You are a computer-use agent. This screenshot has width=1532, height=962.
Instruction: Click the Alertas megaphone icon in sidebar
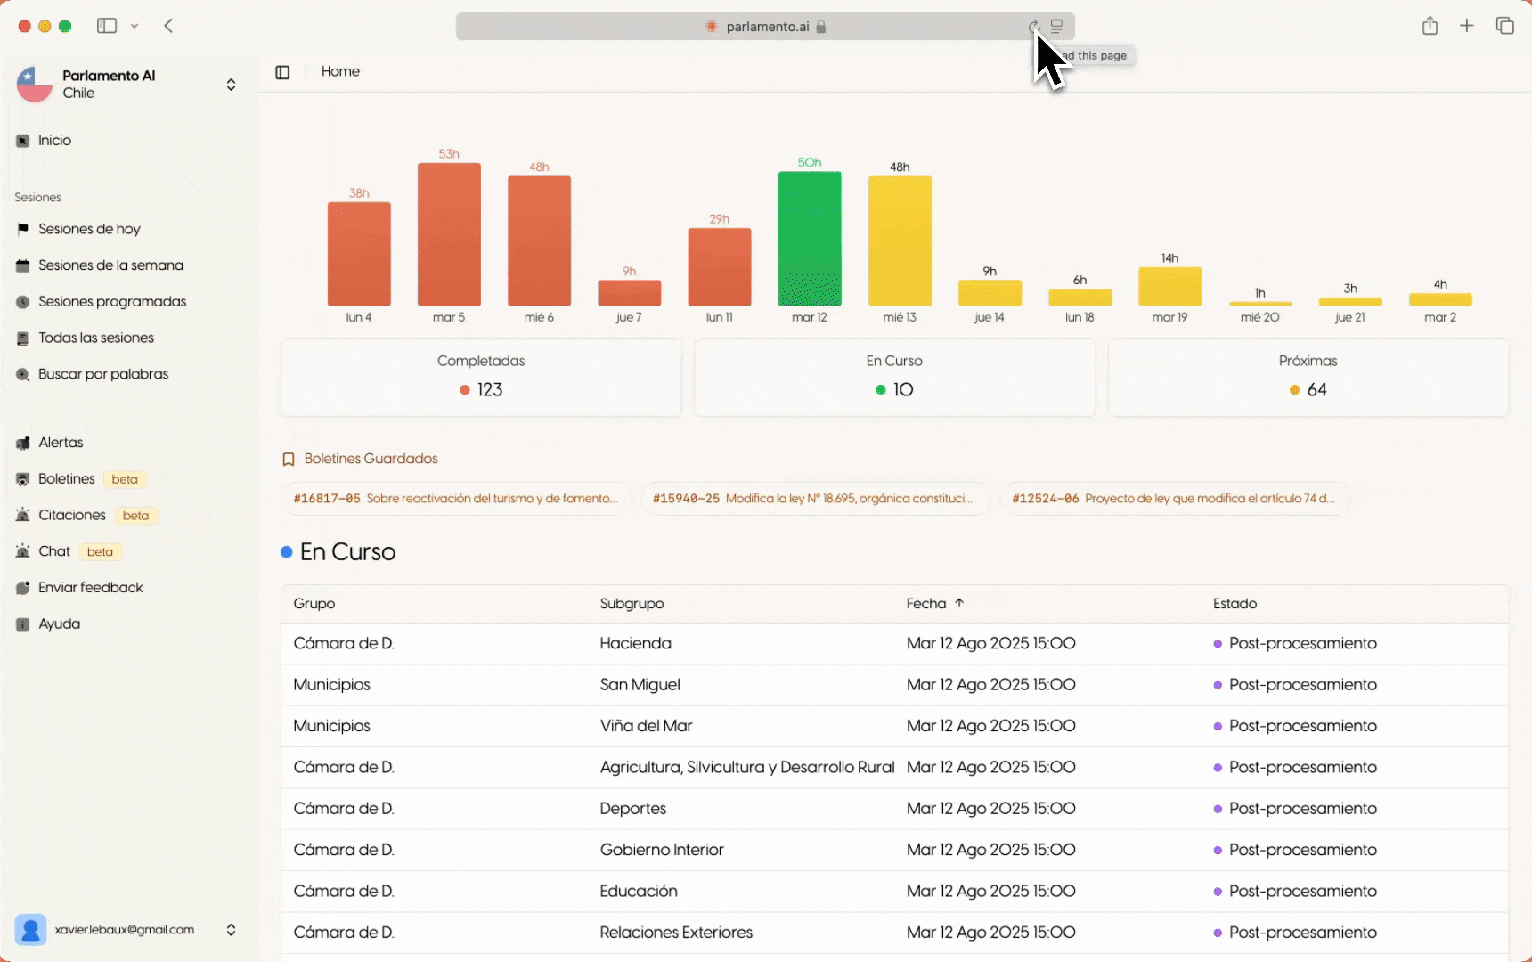23,443
